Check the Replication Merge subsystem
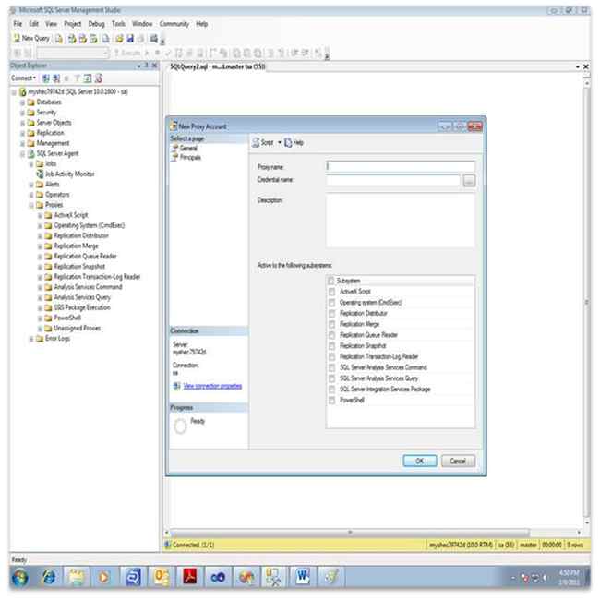The height and width of the screenshot is (600, 600). tap(331, 325)
